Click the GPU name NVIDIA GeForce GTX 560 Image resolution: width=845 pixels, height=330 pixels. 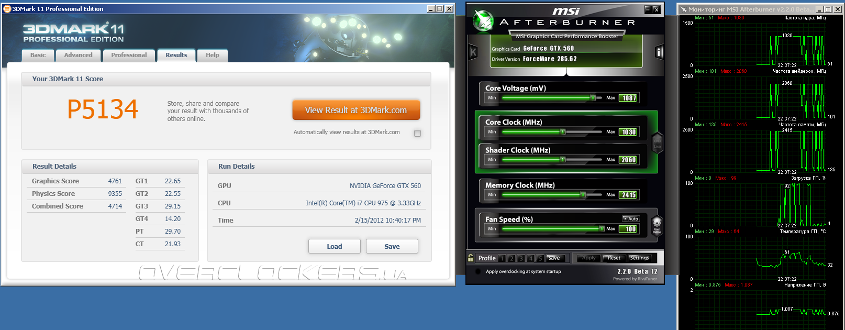pyautogui.click(x=385, y=186)
